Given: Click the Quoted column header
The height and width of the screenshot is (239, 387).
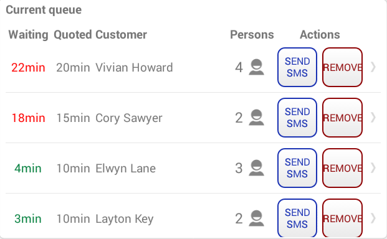Looking at the screenshot, I should (73, 35).
